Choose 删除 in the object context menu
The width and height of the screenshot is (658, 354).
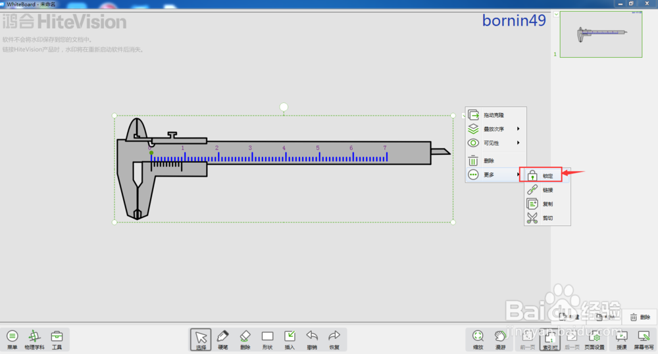pos(495,160)
